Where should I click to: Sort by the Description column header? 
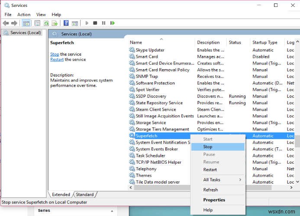click(211, 42)
